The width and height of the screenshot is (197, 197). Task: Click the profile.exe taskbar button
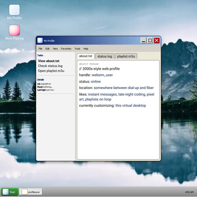pos(31,192)
